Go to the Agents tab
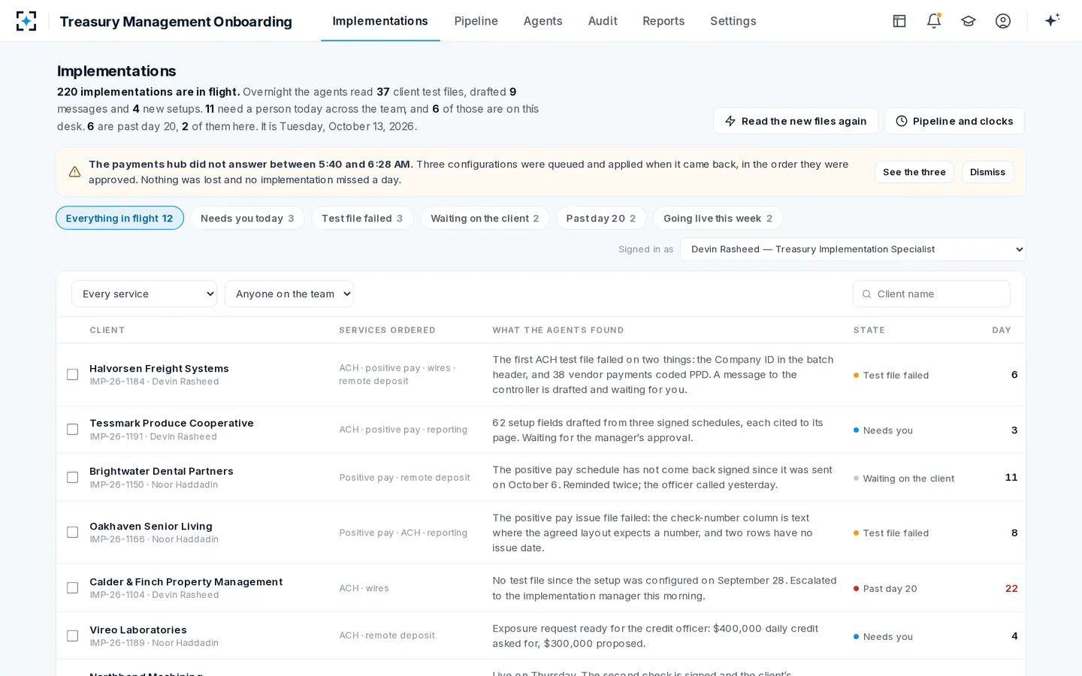 pyautogui.click(x=543, y=21)
